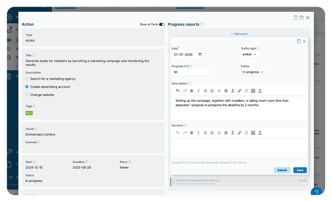Click the trash icon at the dialog top right

[x=296, y=17]
